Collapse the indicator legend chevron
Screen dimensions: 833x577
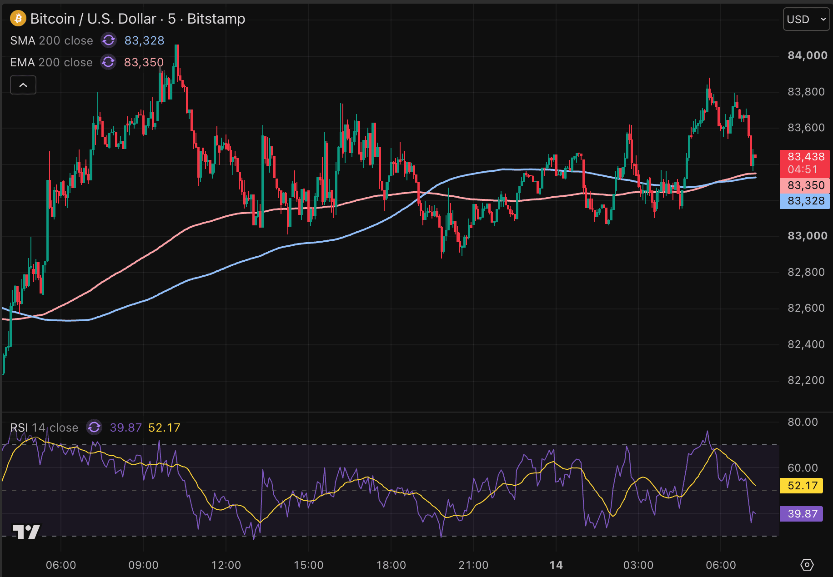pos(23,85)
